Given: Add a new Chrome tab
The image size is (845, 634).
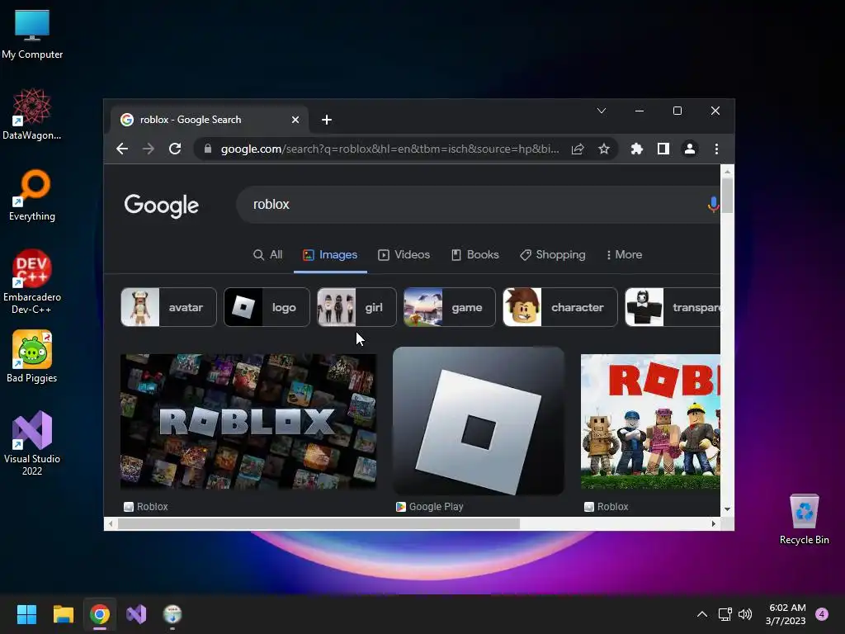Looking at the screenshot, I should coord(327,120).
